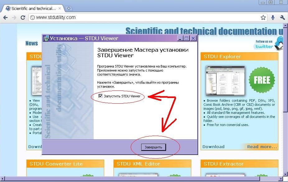Click the horizontal scrollbar left arrow
Screen dimensions: 288x182
coord(2,179)
